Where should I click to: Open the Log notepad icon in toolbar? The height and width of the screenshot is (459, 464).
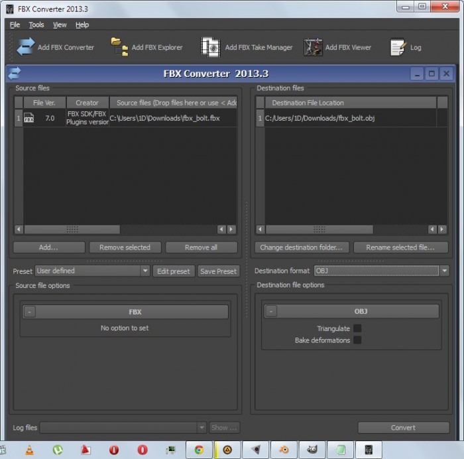pyautogui.click(x=398, y=47)
